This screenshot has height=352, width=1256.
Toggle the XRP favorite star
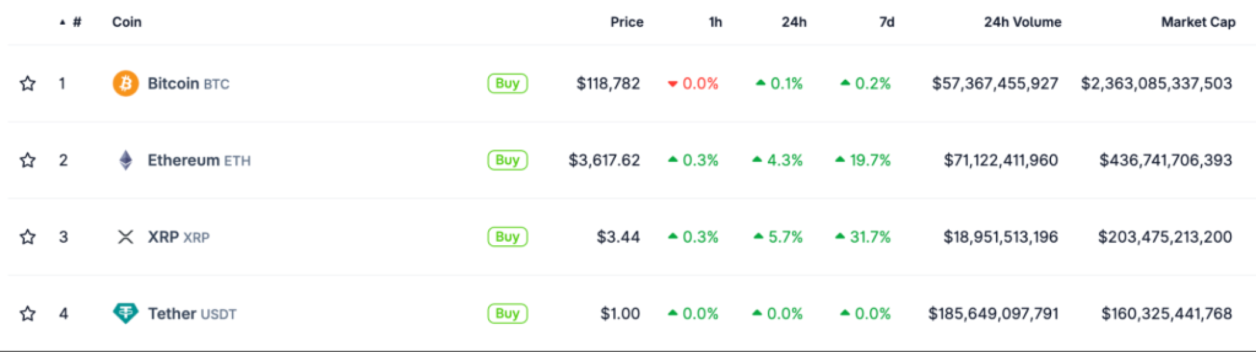(28, 237)
